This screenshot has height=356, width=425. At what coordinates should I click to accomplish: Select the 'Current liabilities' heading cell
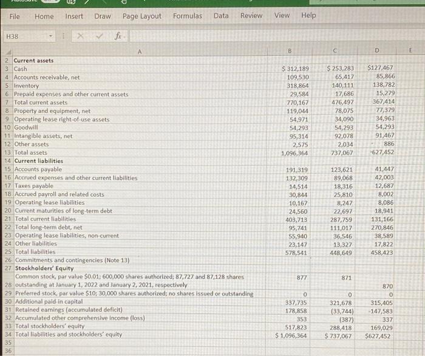140,161
